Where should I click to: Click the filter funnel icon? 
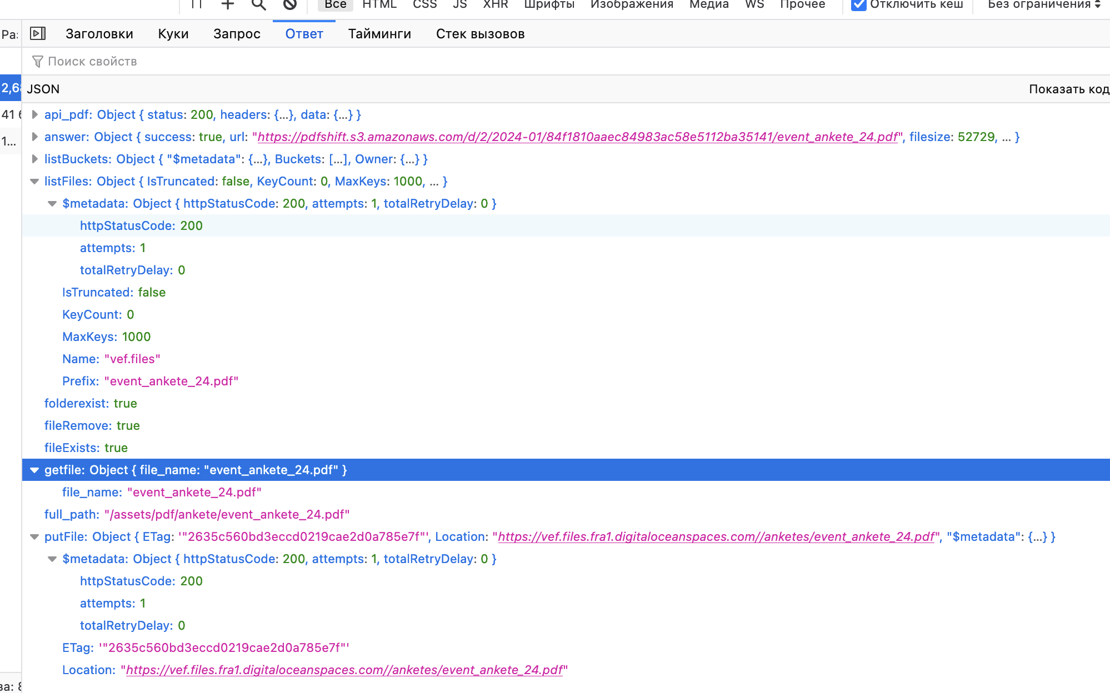pos(37,61)
